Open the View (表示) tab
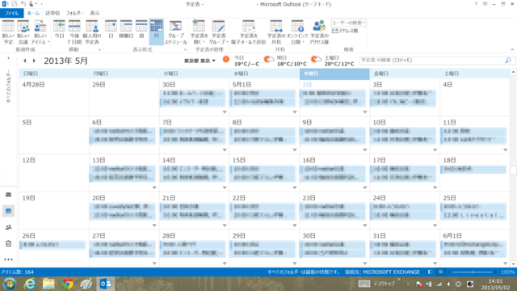 (95, 13)
